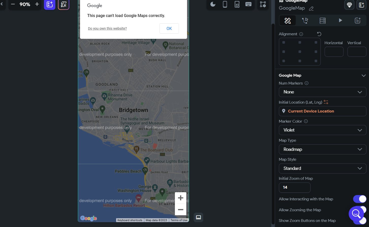This screenshot has height=227, width=369.
Task: Zoom out on the map with its minus button
Action: coord(181,209)
